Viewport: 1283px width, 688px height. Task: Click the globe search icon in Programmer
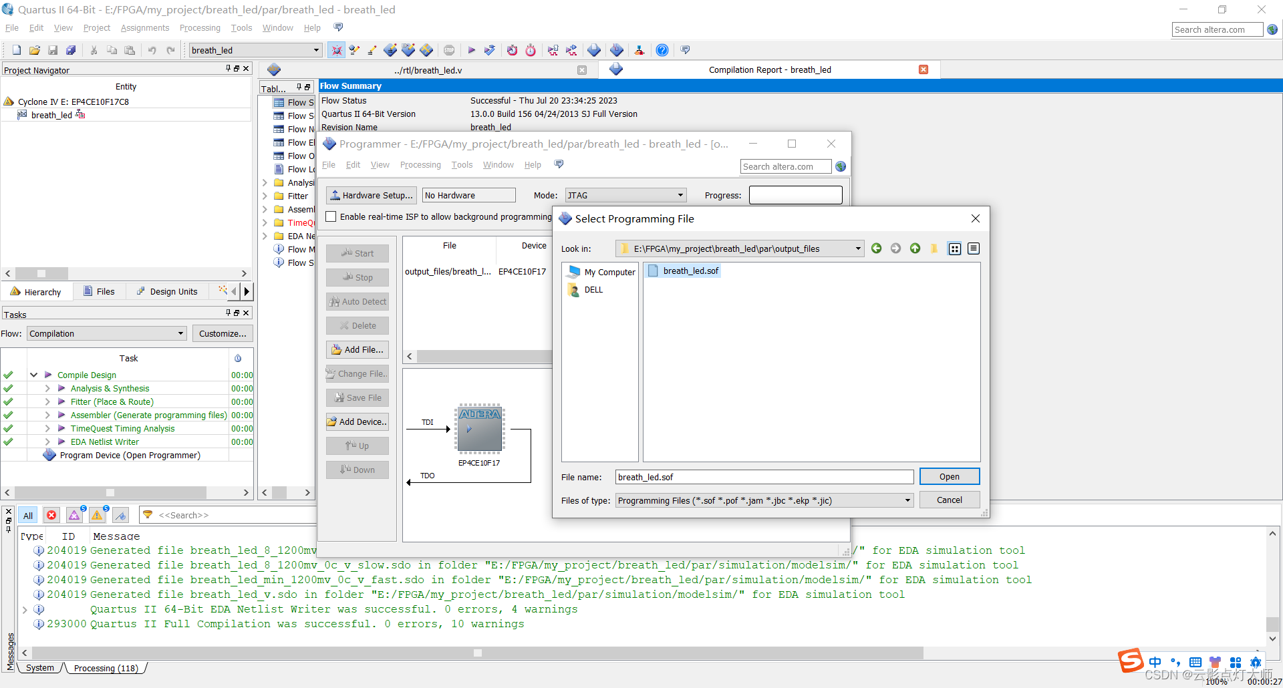coord(841,166)
